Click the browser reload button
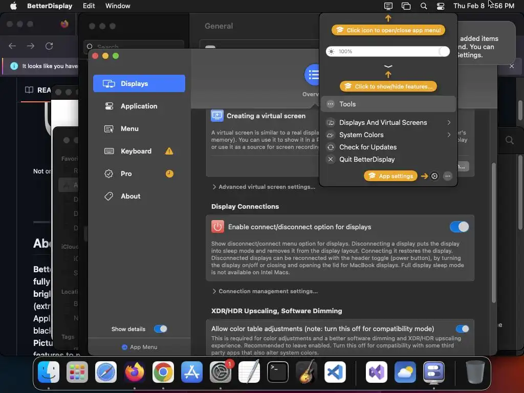 coord(49,46)
